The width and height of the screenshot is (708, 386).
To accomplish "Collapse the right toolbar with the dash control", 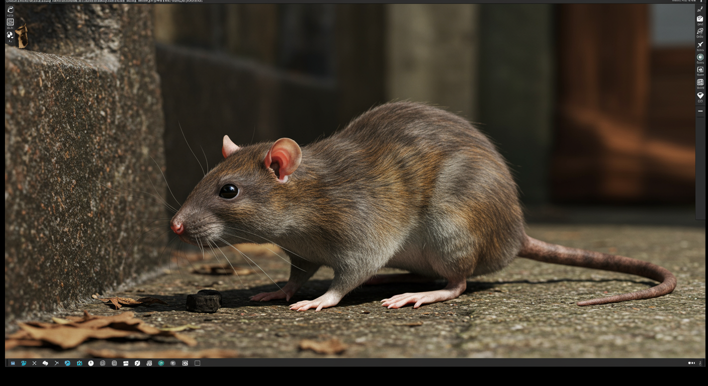I will pyautogui.click(x=700, y=111).
